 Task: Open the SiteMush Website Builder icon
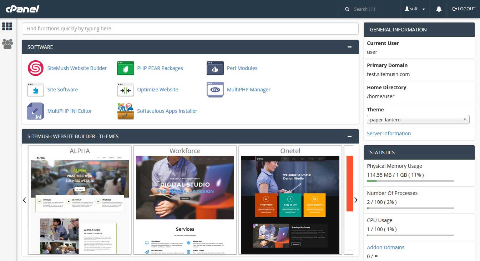(x=36, y=68)
